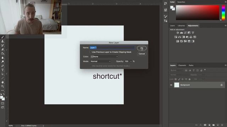This screenshot has height=127, width=227.
Task: Click the delete layer trash icon
Action: coord(222,125)
